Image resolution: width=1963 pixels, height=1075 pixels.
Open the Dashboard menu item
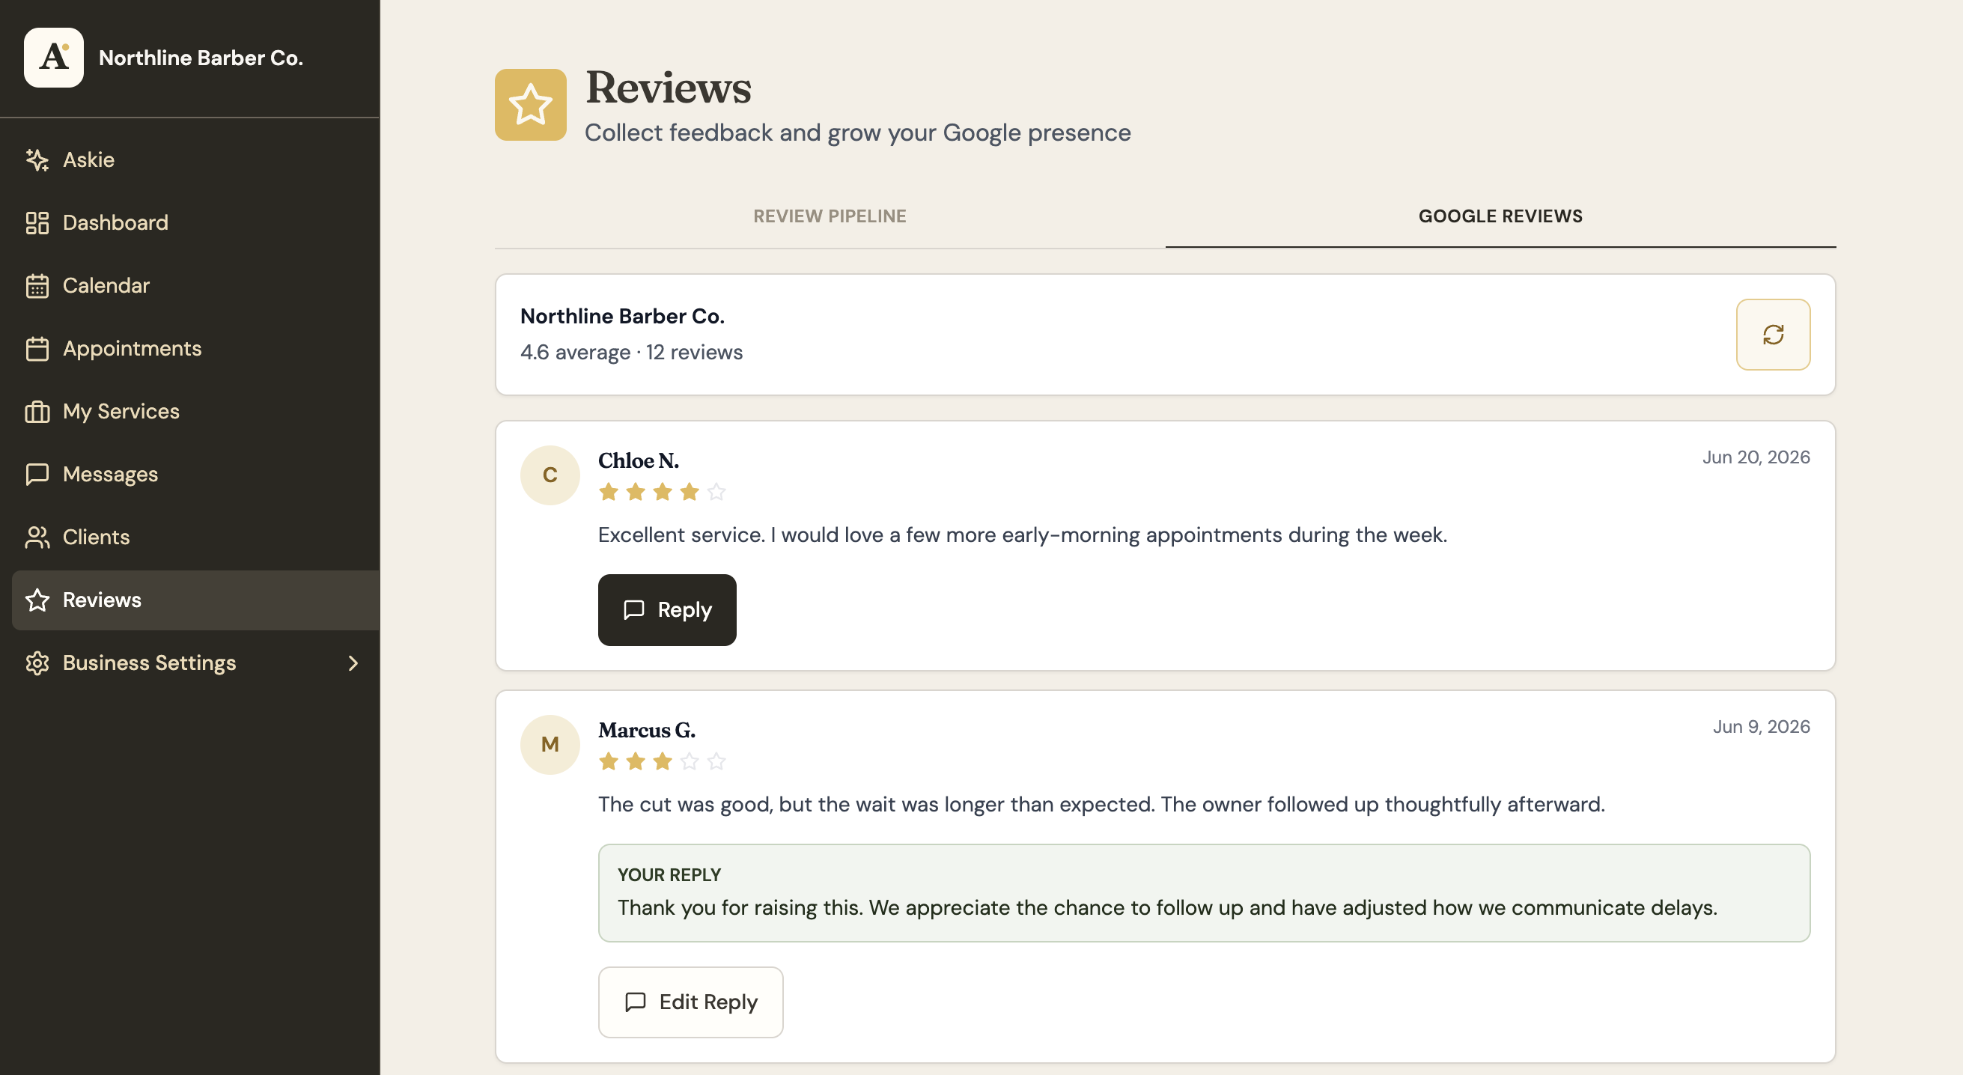pyautogui.click(x=195, y=223)
